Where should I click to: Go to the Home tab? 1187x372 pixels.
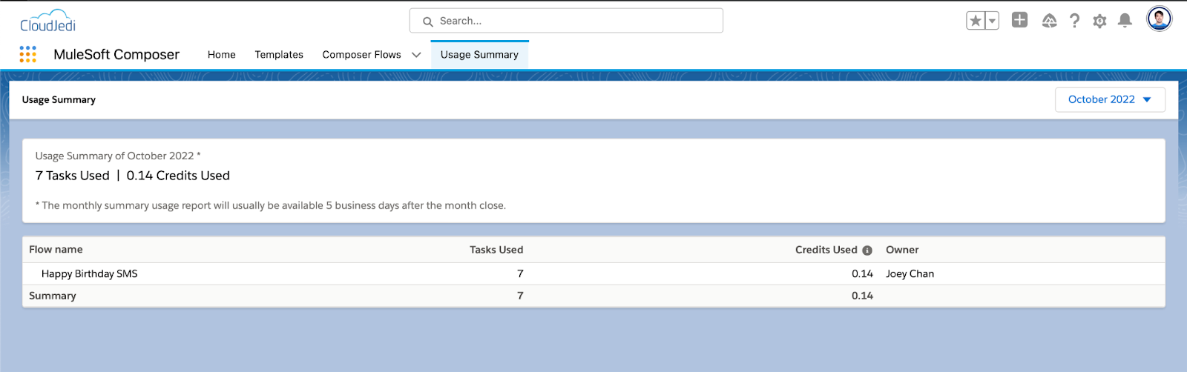(x=222, y=55)
